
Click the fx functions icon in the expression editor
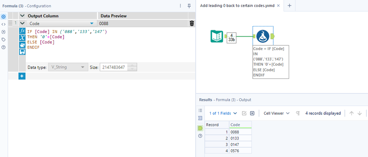tap(22, 31)
